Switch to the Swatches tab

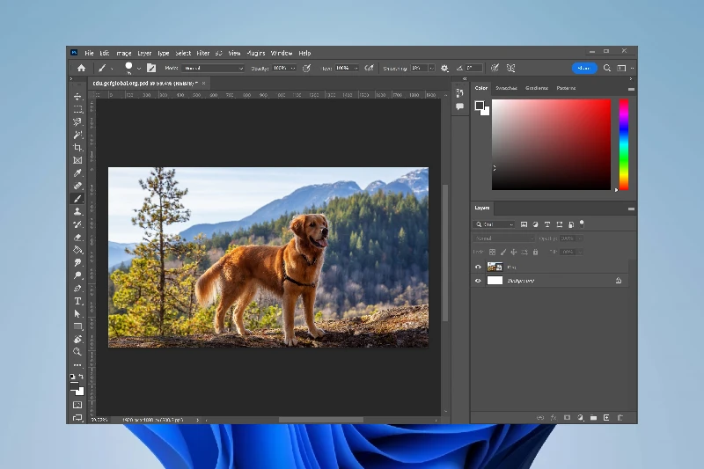(x=506, y=88)
